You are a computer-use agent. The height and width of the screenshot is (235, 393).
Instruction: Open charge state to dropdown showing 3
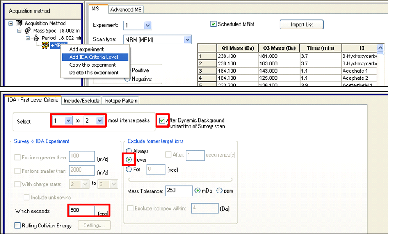click(x=114, y=185)
